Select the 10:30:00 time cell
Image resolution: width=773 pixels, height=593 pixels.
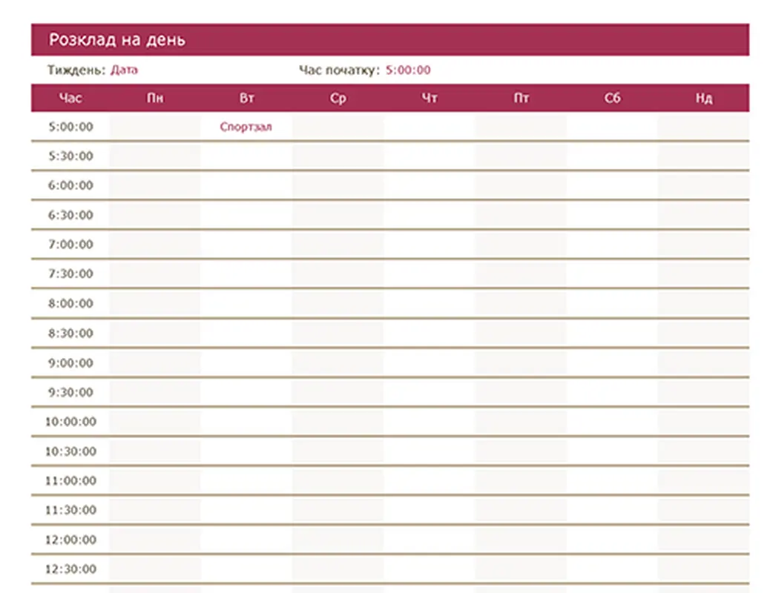pos(70,451)
